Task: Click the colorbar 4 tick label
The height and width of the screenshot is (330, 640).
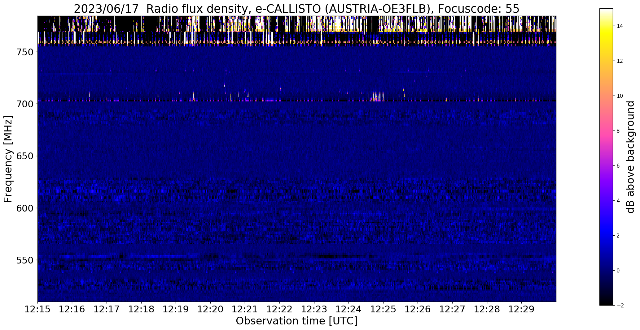Action: (x=618, y=201)
